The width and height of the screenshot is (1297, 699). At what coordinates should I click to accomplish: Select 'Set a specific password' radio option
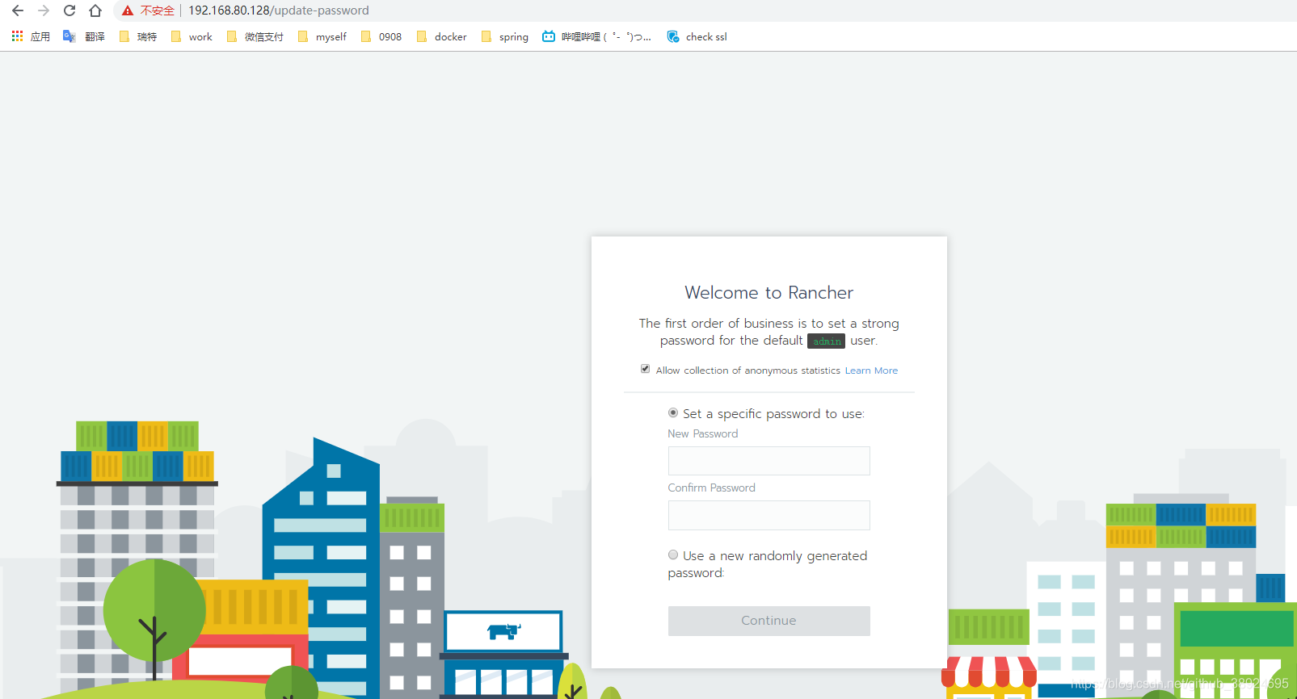[673, 412]
